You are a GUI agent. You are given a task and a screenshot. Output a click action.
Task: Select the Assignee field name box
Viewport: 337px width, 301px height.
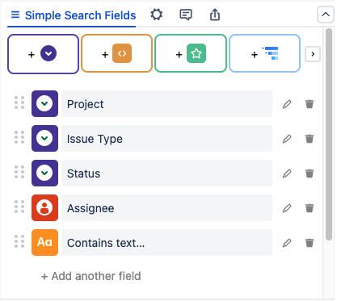point(166,208)
